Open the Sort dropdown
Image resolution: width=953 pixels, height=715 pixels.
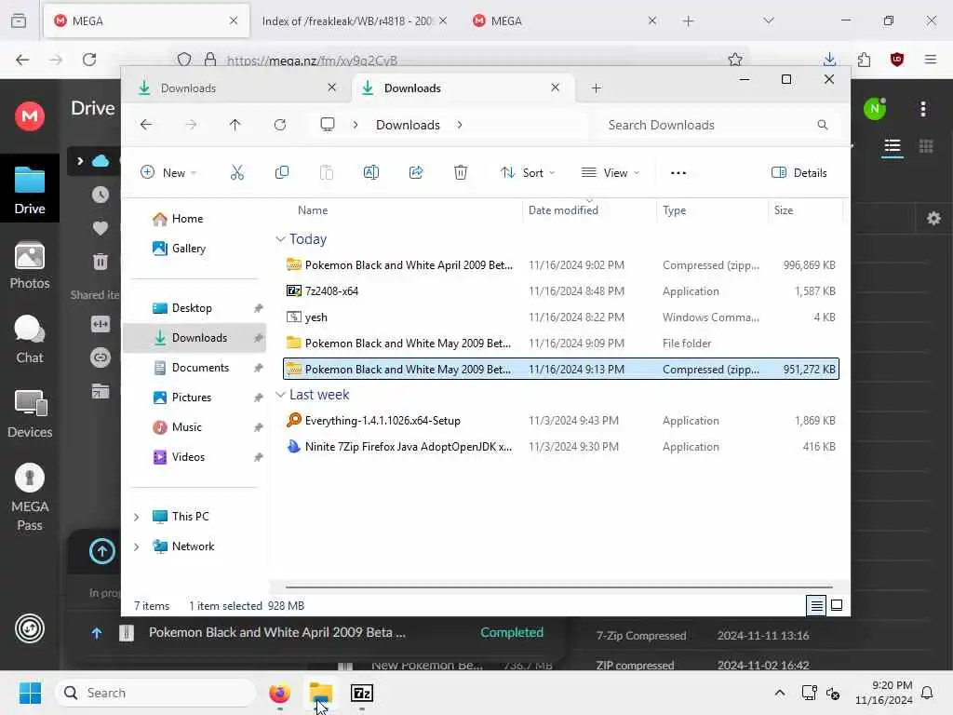click(x=527, y=172)
